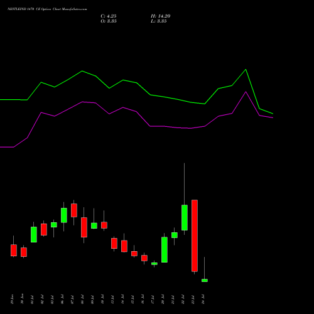This screenshot has height=314, width=314.
Task: Click the 24 Jul date label
Action: [203, 300]
